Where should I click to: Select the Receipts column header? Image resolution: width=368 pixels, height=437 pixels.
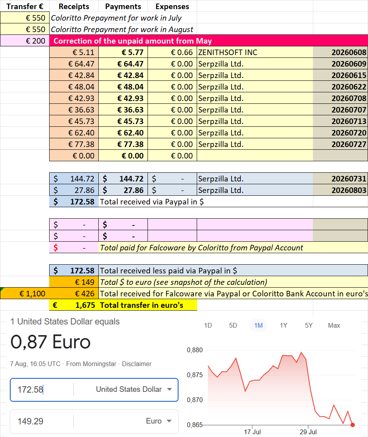point(74,6)
